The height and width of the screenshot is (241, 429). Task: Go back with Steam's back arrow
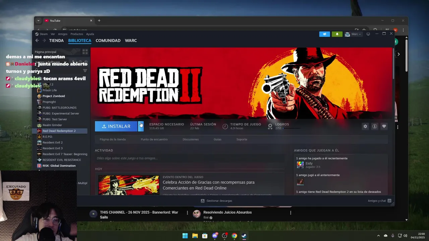(37, 41)
